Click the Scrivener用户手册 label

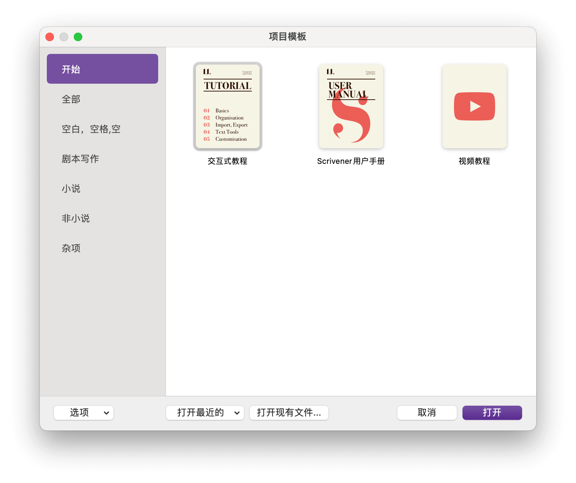pyautogui.click(x=351, y=161)
